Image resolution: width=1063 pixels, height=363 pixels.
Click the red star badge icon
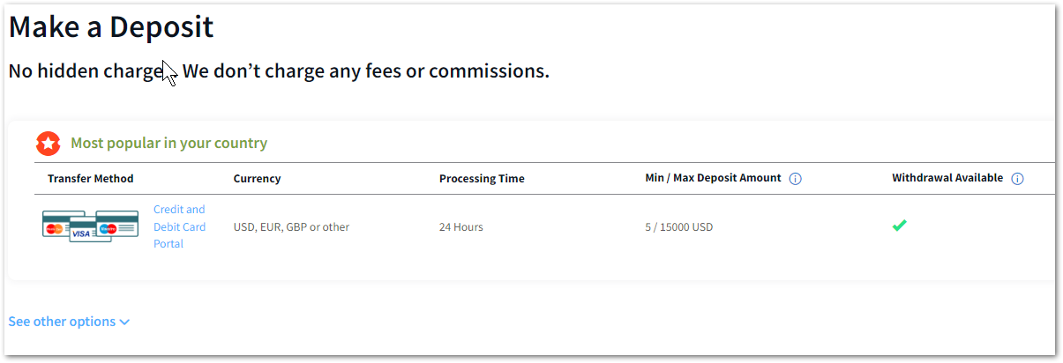coord(48,143)
